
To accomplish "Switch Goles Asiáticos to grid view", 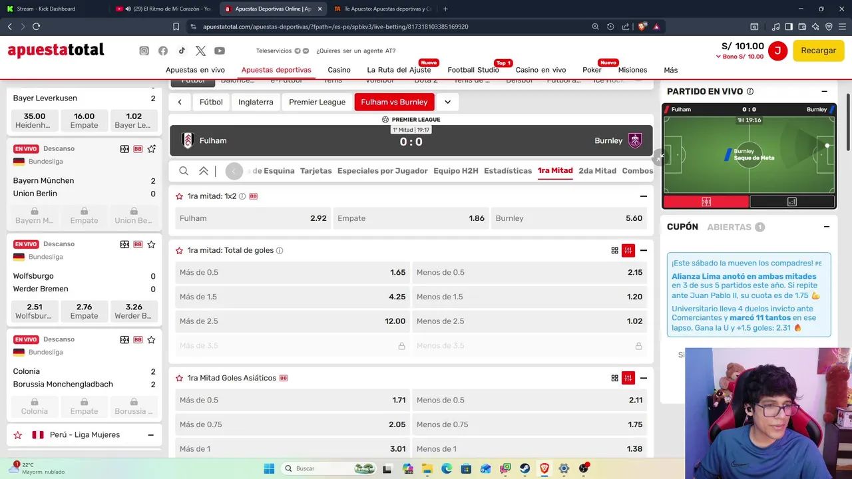I will pos(615,379).
